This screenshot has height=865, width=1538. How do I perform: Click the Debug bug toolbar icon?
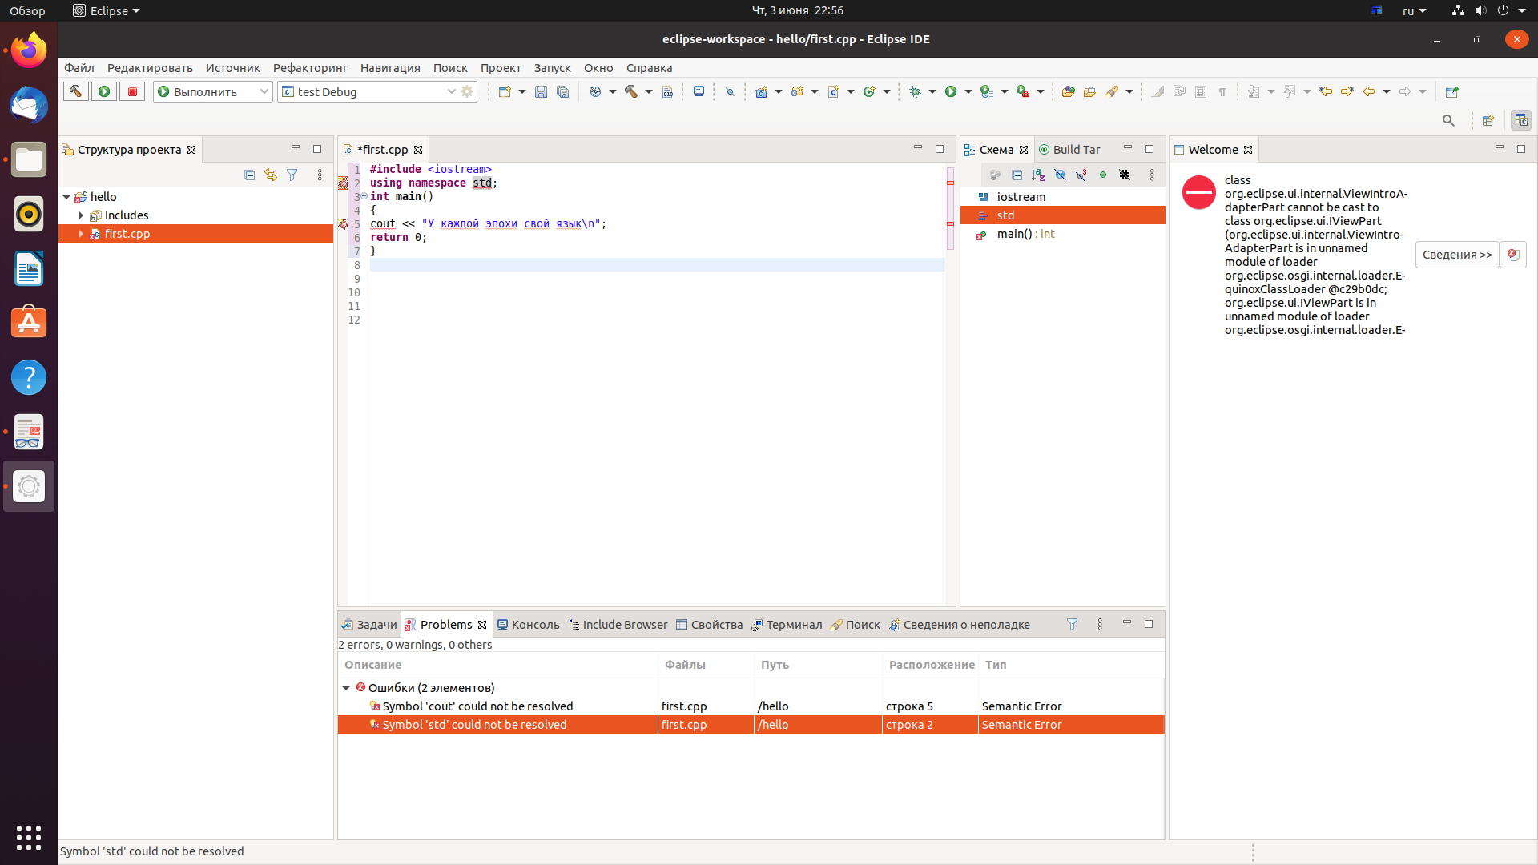[x=916, y=91]
